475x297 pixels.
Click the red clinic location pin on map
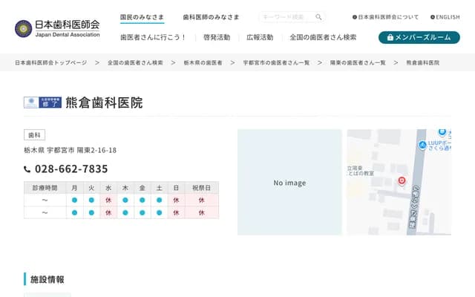coord(402,181)
